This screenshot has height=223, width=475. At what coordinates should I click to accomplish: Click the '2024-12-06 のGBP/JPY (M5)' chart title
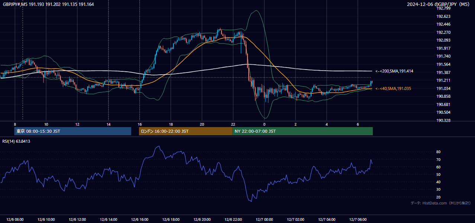(439, 4)
